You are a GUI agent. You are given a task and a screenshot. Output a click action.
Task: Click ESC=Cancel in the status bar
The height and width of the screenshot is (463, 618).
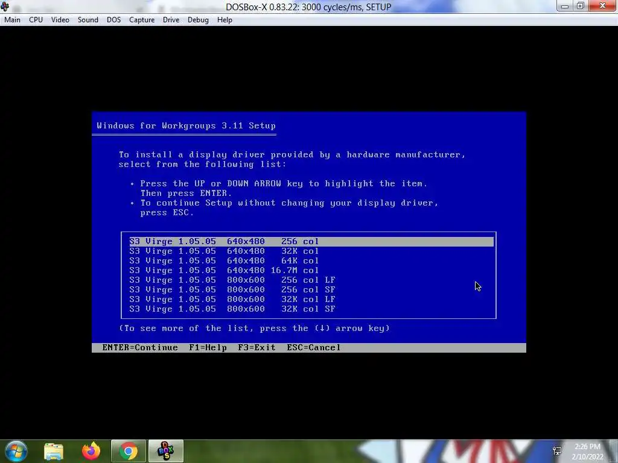click(x=314, y=348)
